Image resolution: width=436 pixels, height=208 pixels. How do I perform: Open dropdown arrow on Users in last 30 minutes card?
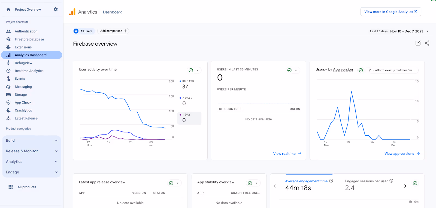click(296, 70)
